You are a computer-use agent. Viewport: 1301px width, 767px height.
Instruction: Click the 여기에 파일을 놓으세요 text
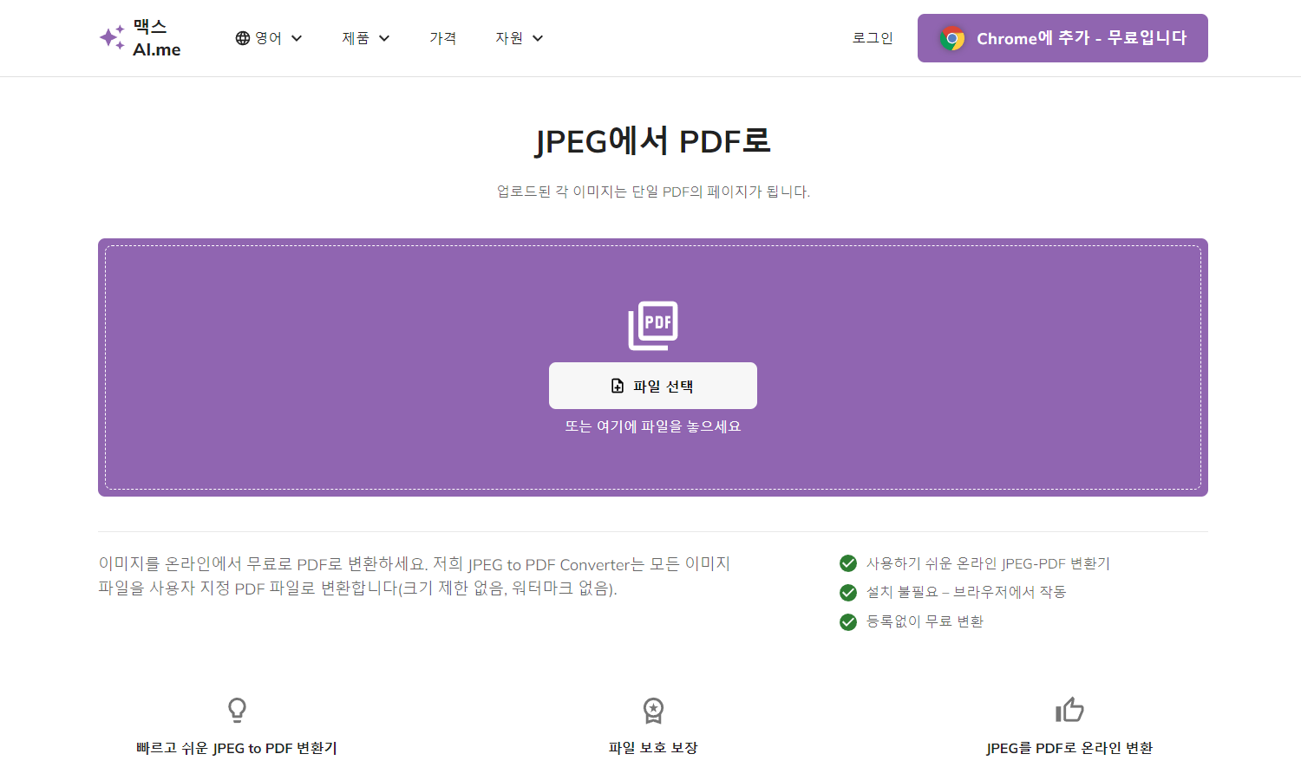pyautogui.click(x=652, y=426)
